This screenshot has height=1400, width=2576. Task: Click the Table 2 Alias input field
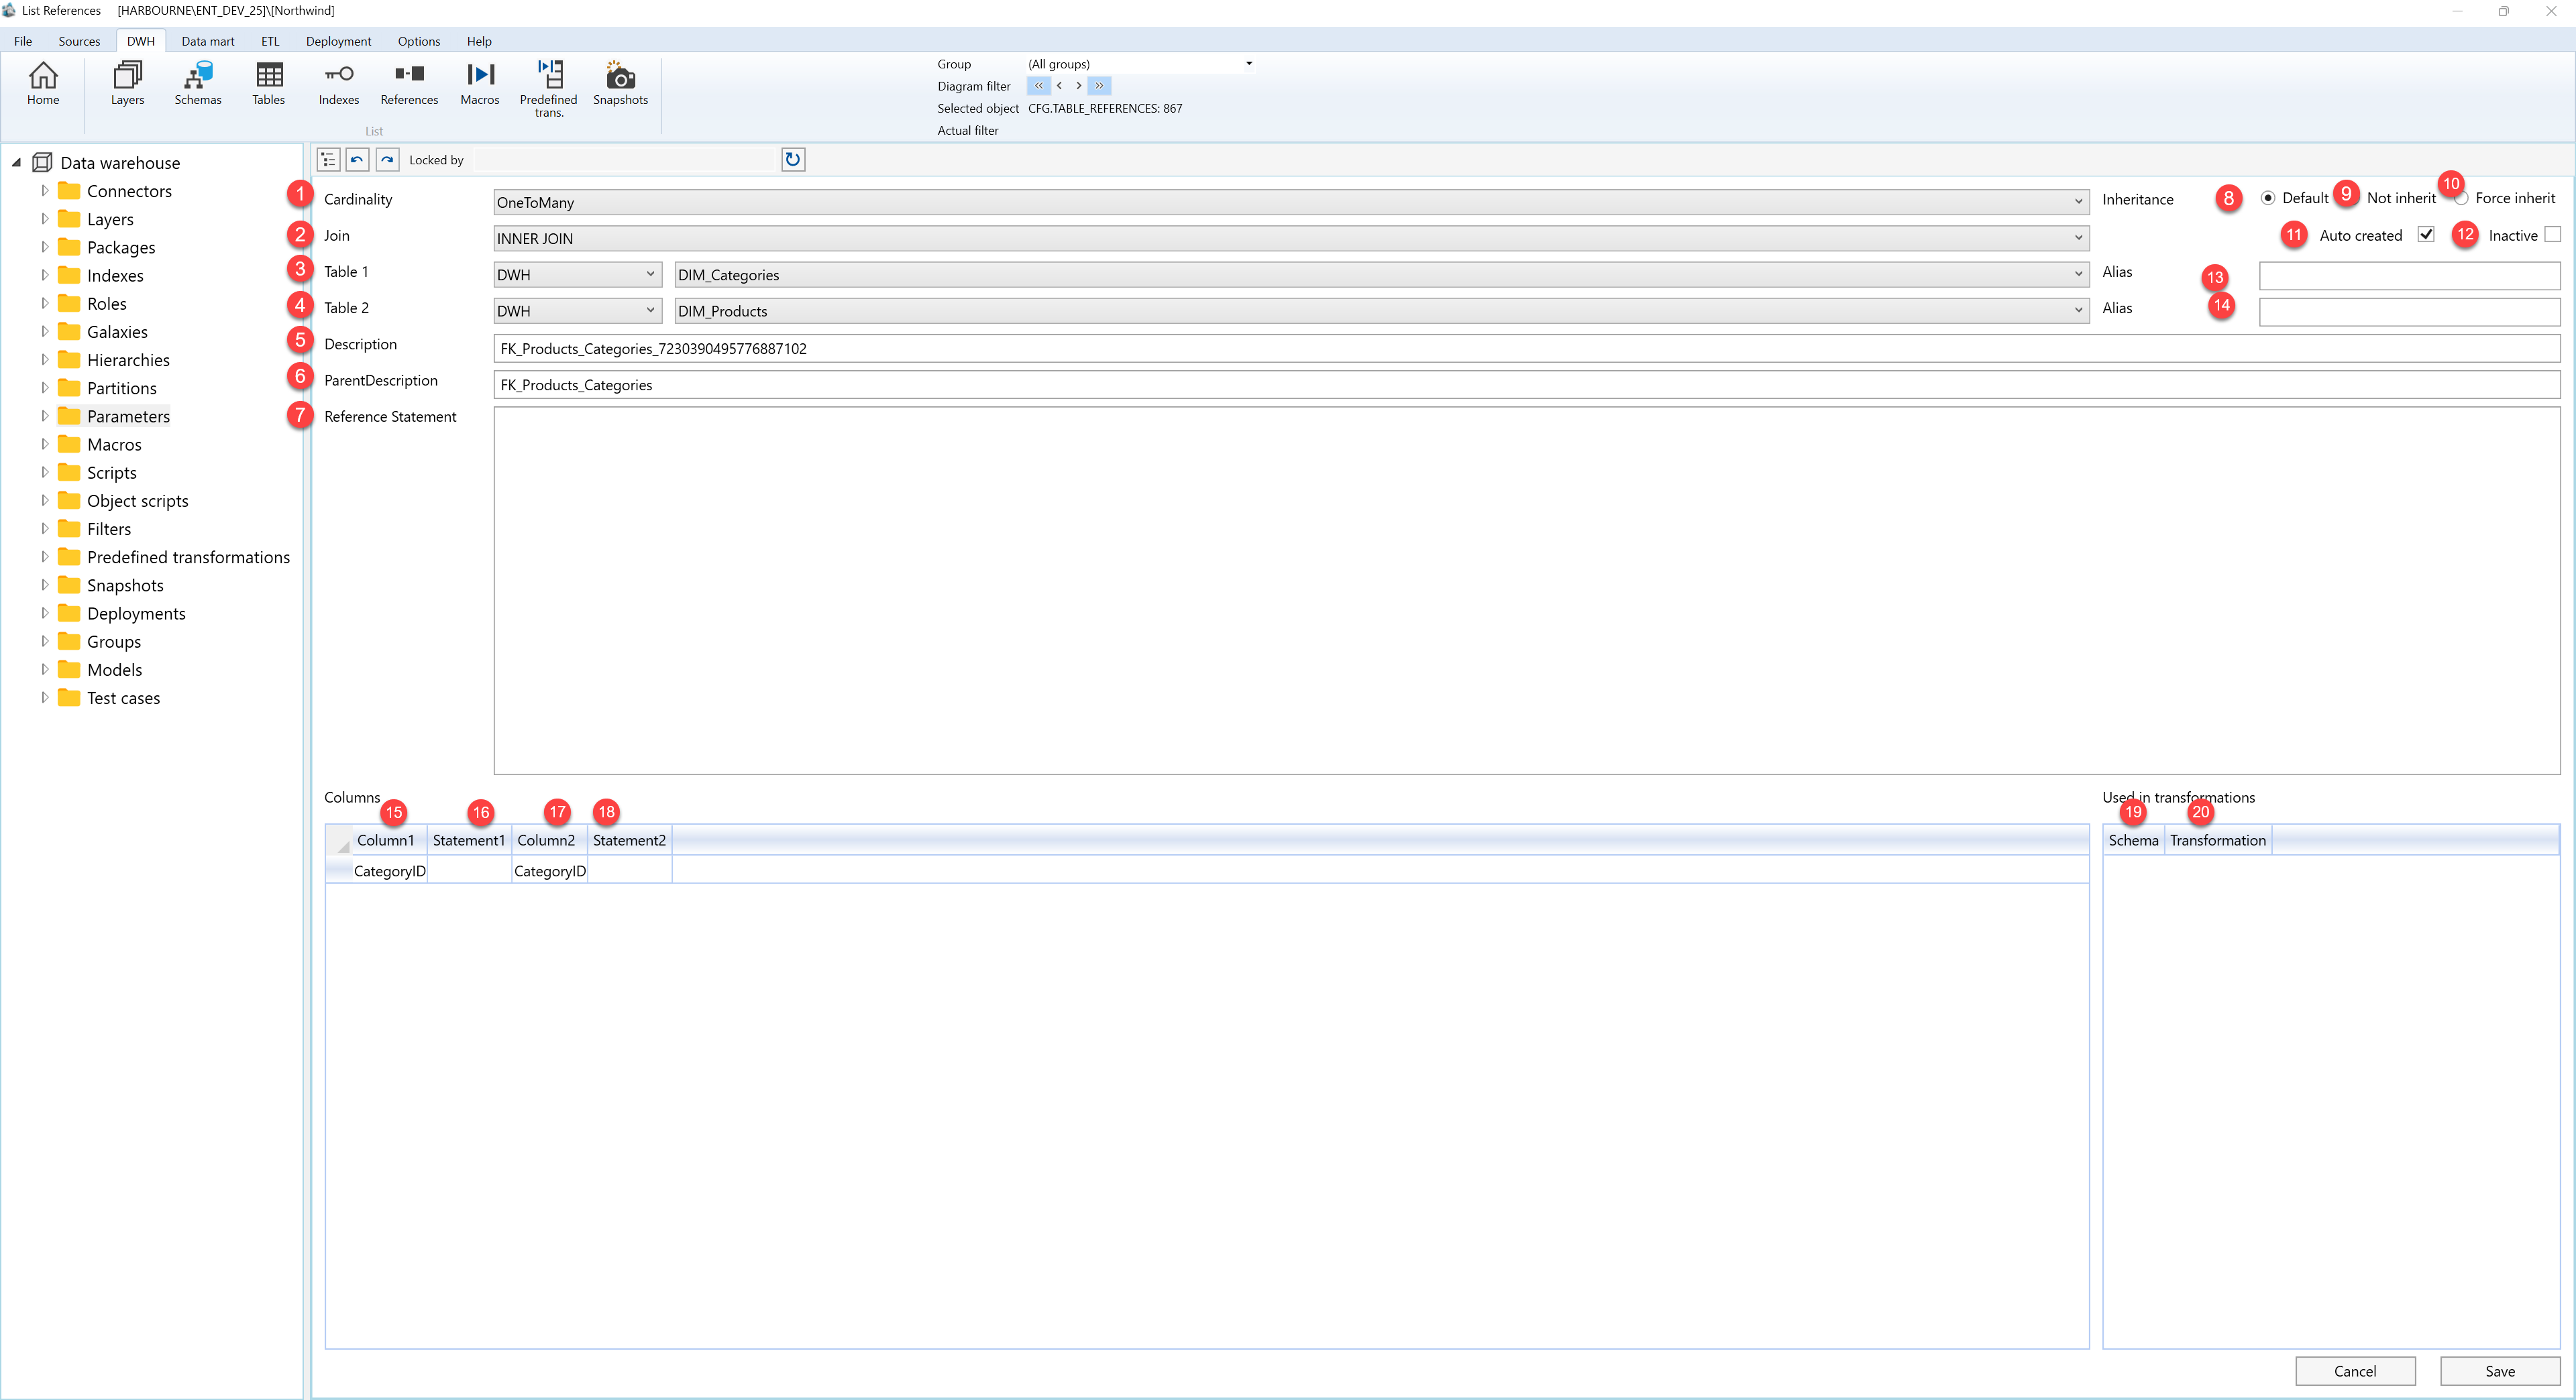pos(2410,311)
